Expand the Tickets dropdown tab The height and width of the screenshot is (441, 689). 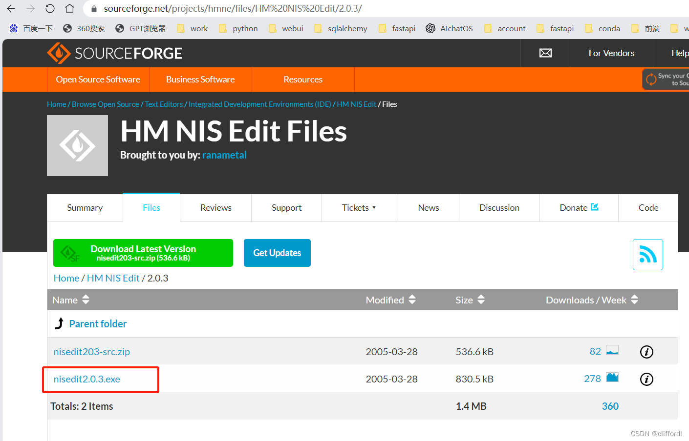359,208
